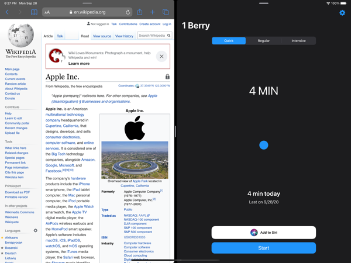Open Wikipedia language settings gear
Image resolution: width=351 pixels, height=263 pixels.
(x=35, y=230)
